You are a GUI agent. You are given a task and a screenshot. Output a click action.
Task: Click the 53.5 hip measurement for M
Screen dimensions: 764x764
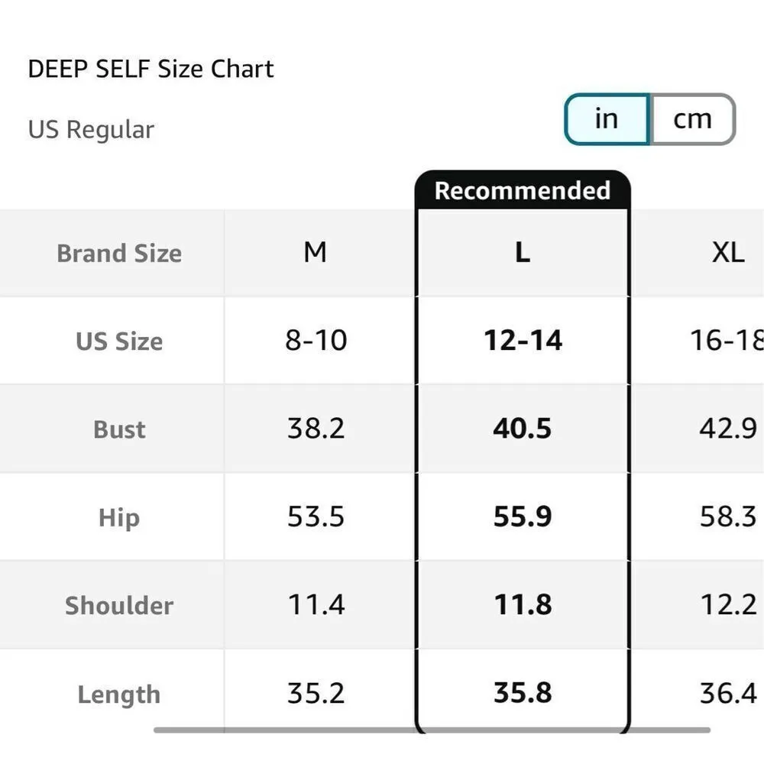click(x=316, y=517)
